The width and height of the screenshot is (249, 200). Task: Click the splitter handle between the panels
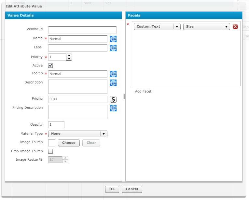pyautogui.click(x=124, y=96)
